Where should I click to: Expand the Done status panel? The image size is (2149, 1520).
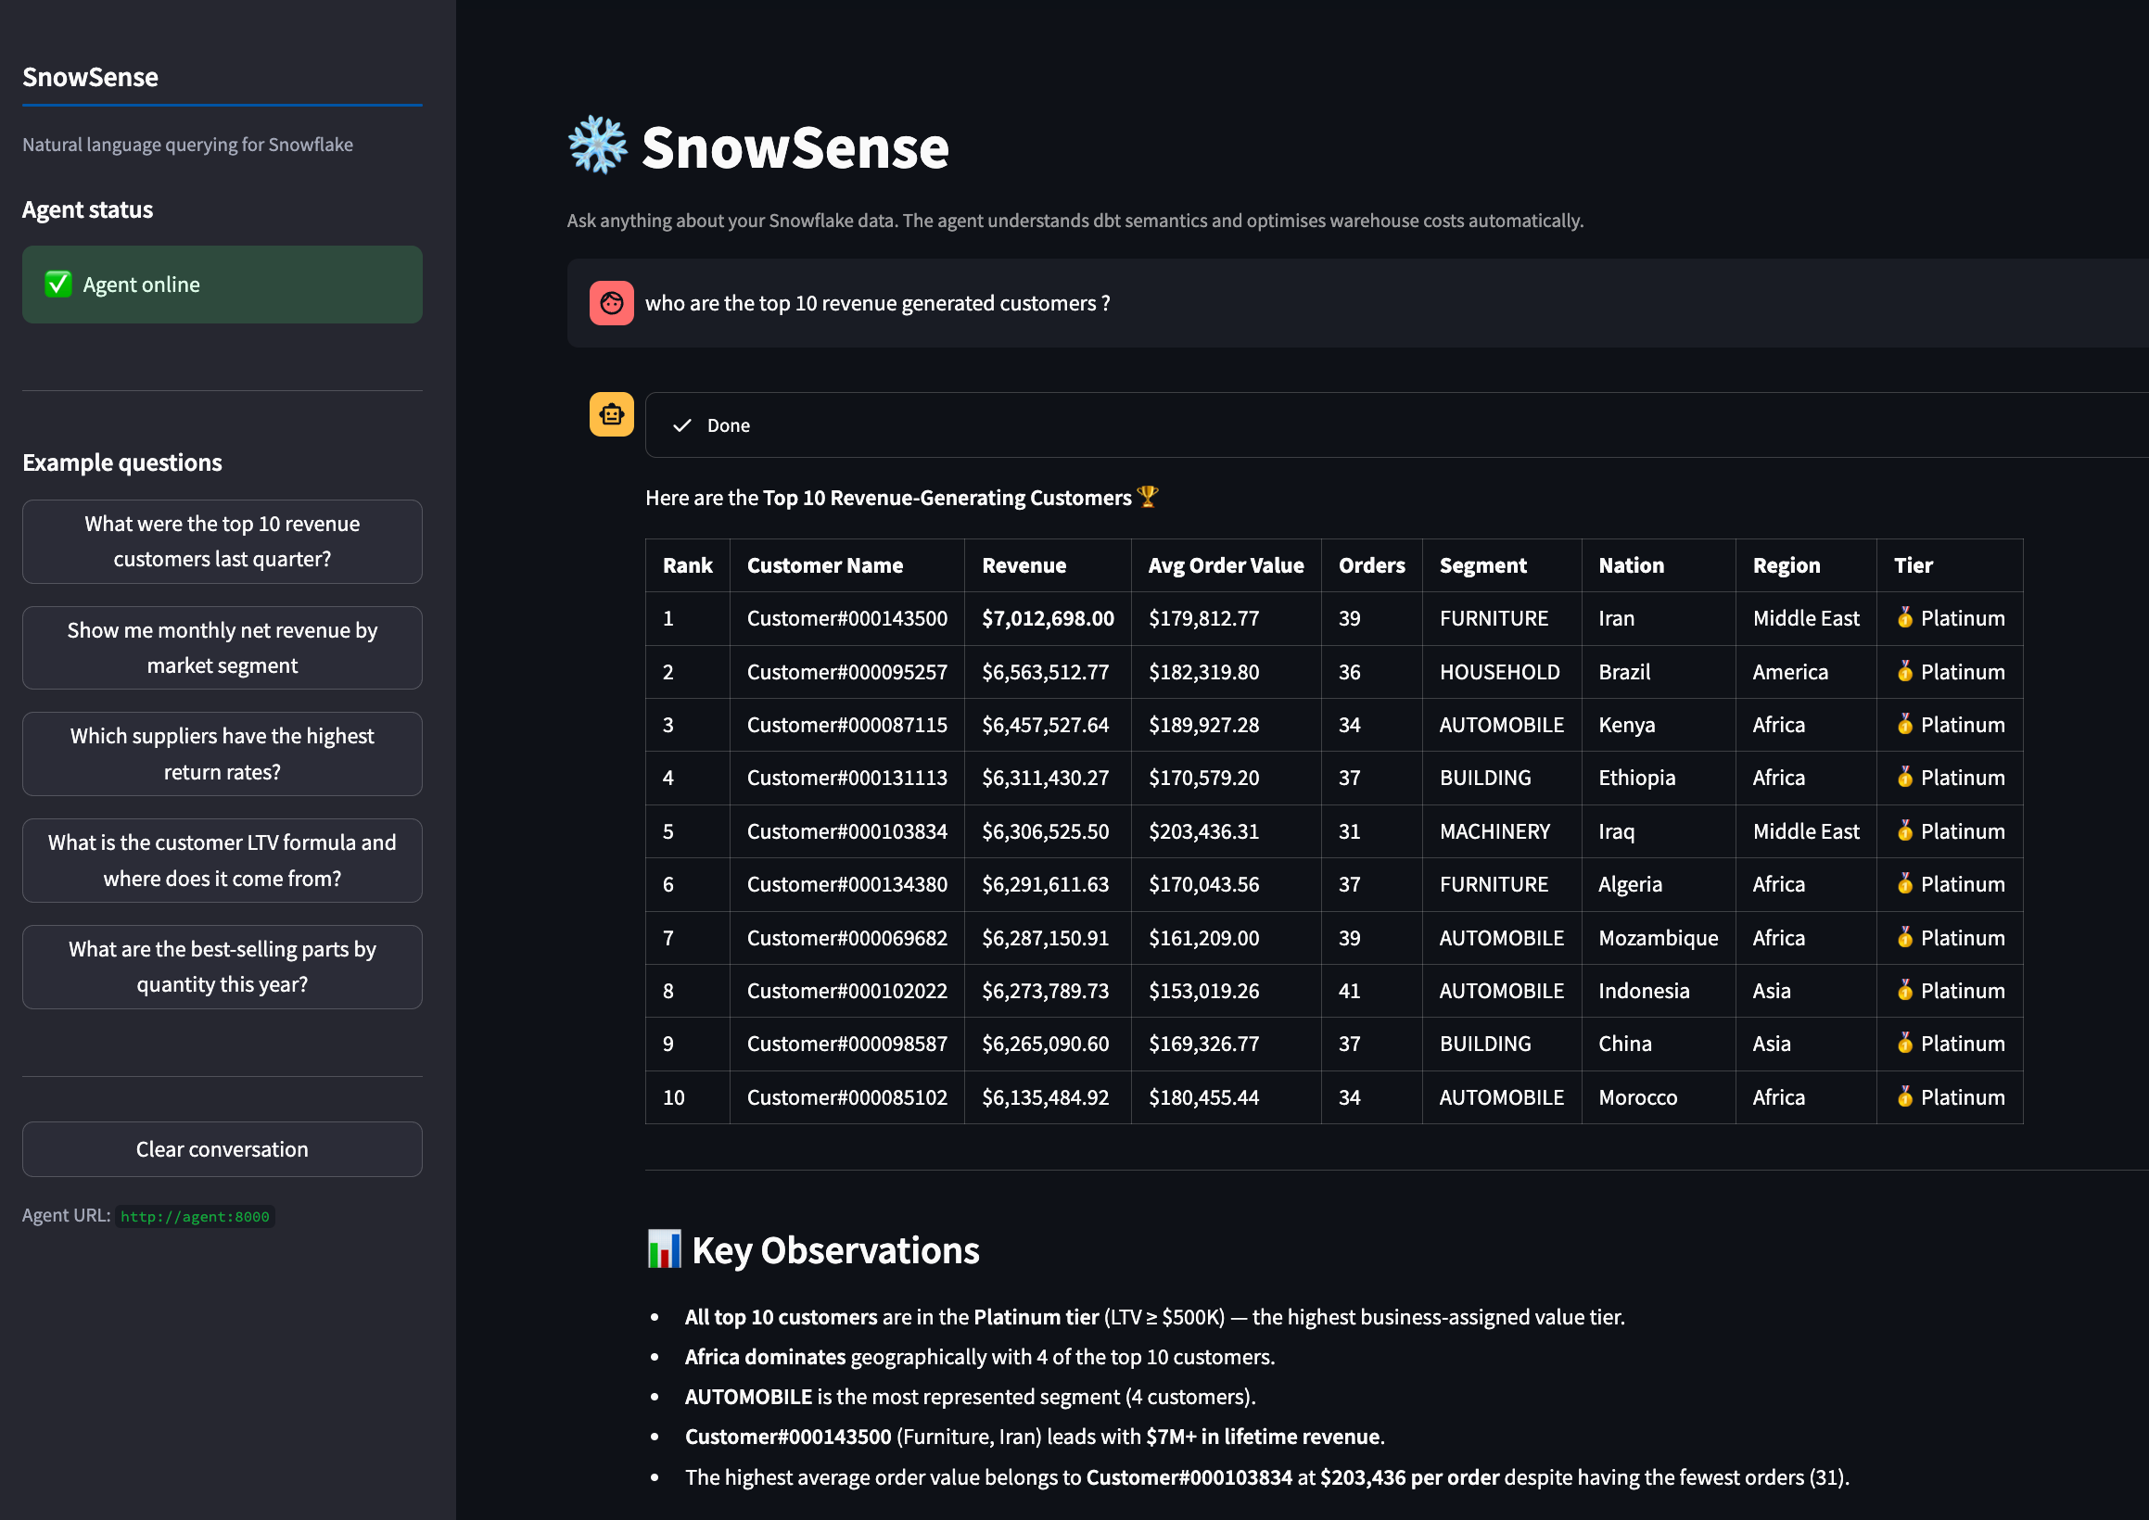click(x=1396, y=424)
